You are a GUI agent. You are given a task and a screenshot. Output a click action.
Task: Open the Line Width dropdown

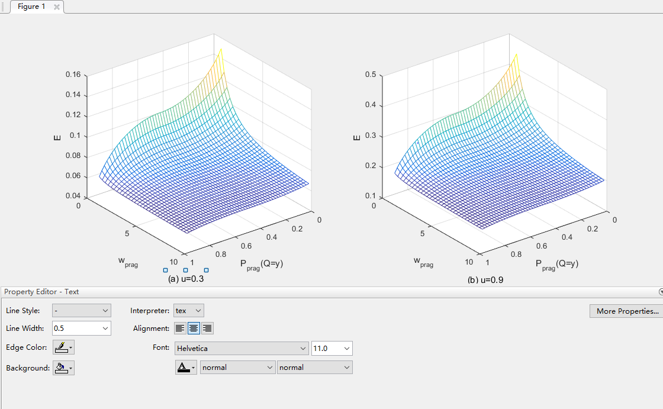tap(81, 328)
